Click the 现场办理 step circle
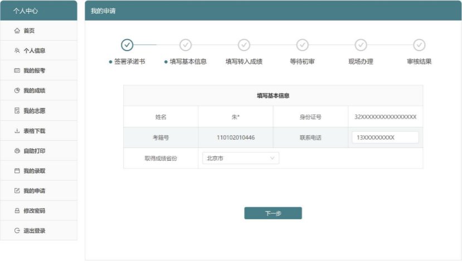462x276 pixels. tap(361, 45)
